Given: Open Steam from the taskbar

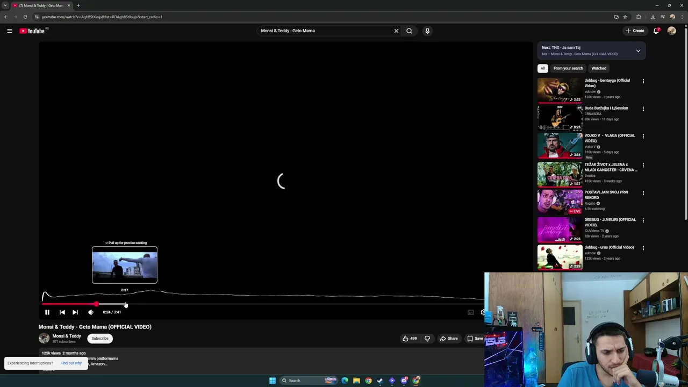Looking at the screenshot, I should coord(380,381).
